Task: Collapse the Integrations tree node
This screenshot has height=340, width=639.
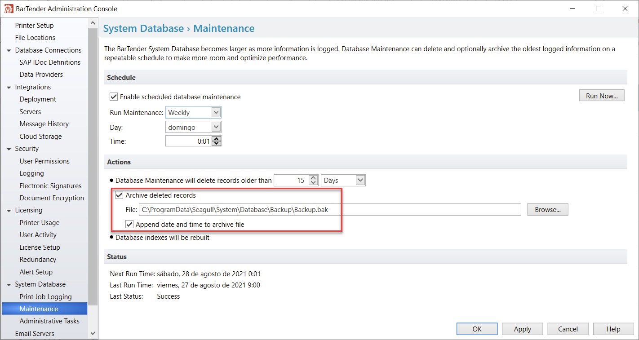Action: 9,87
